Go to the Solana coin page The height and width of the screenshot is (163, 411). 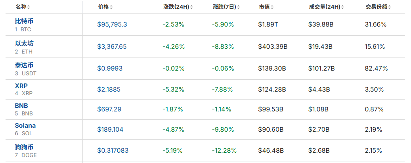(x=25, y=125)
